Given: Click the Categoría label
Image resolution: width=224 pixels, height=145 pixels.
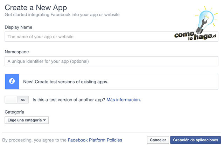Looking at the screenshot, I should (14, 112).
